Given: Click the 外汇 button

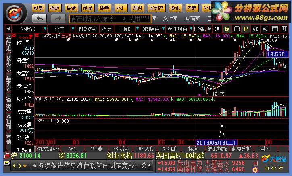Looking at the screenshot, I should [x=121, y=8].
